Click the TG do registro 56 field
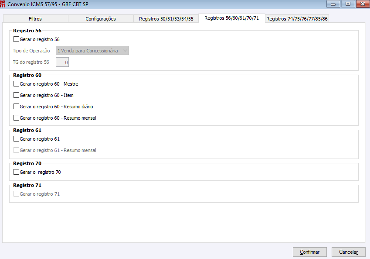Viewport: 370px width, 259px height. pos(62,62)
